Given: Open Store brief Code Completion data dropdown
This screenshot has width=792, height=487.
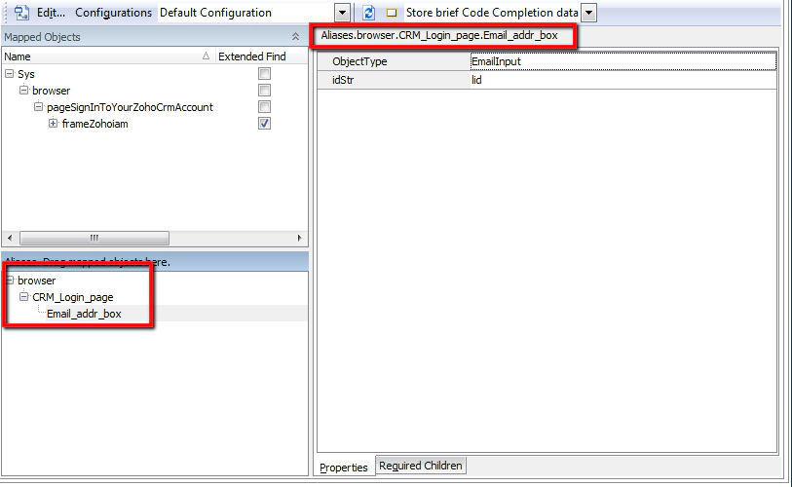Looking at the screenshot, I should tap(589, 13).
